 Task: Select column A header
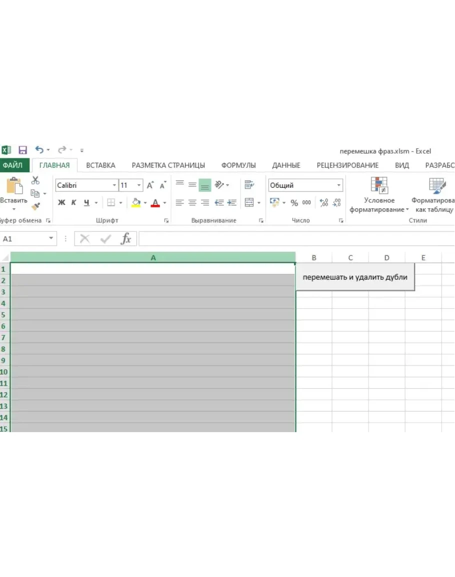[x=153, y=258]
